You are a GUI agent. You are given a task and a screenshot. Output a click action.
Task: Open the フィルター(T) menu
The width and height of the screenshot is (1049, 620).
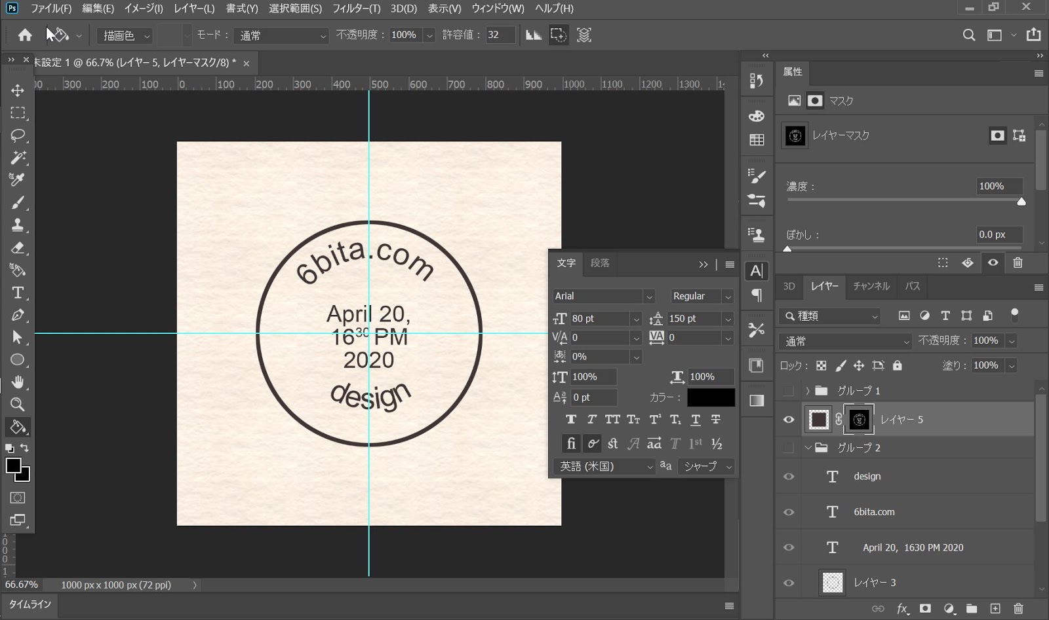click(356, 9)
